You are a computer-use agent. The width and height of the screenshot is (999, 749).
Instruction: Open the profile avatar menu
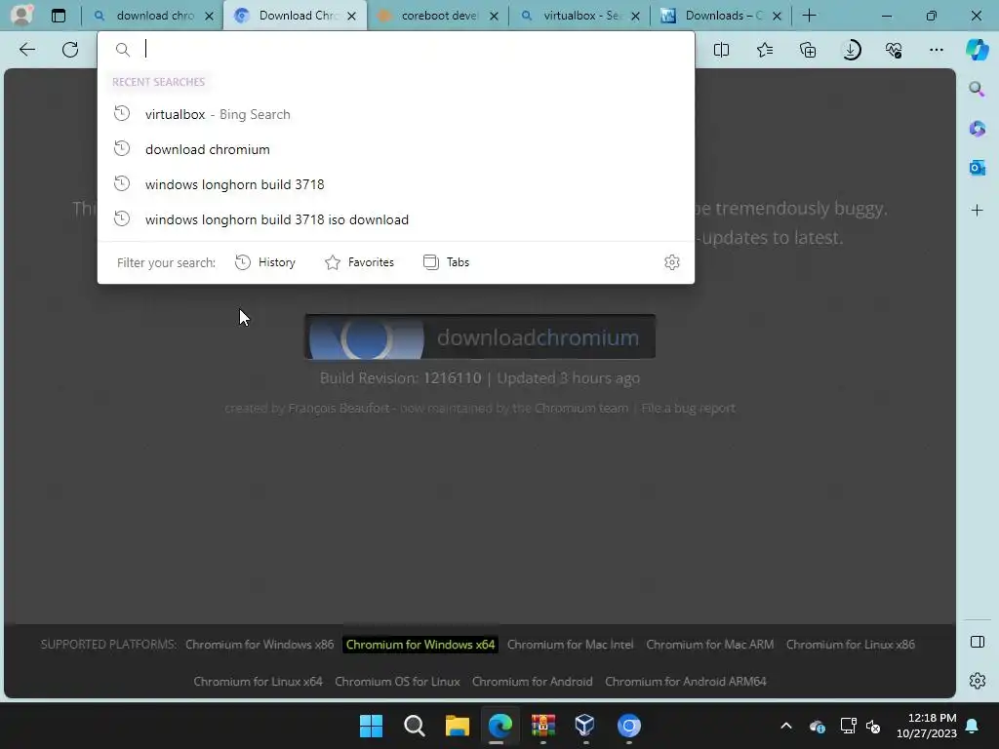[x=21, y=15]
